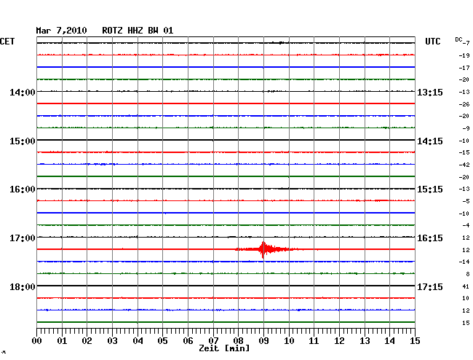The width and height of the screenshot is (473, 360).
Task: Click minute tick label "09" on the time axis
Action: point(263,341)
